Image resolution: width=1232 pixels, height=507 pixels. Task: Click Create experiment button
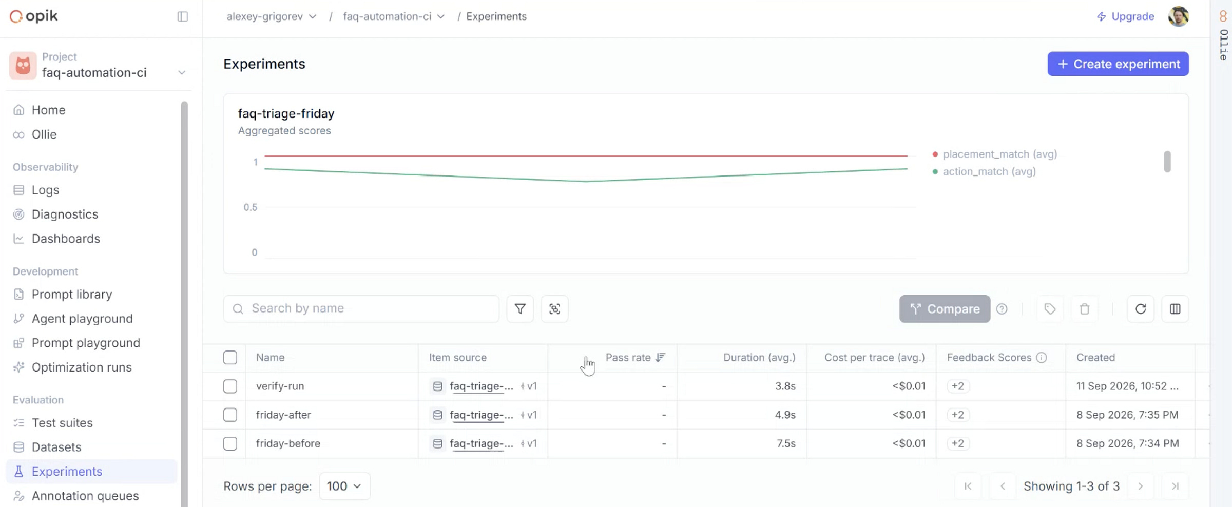1118,64
